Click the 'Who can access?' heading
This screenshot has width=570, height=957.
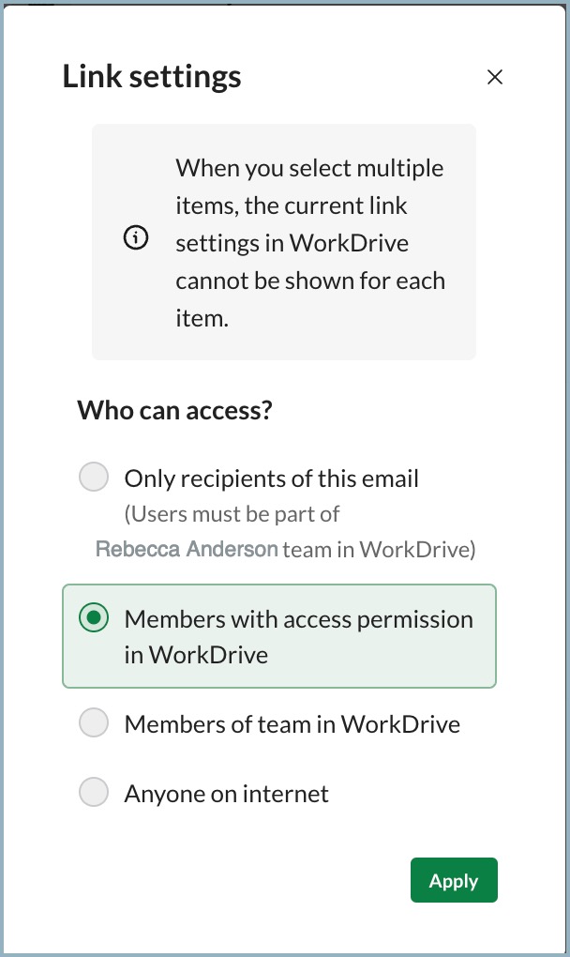tap(174, 410)
